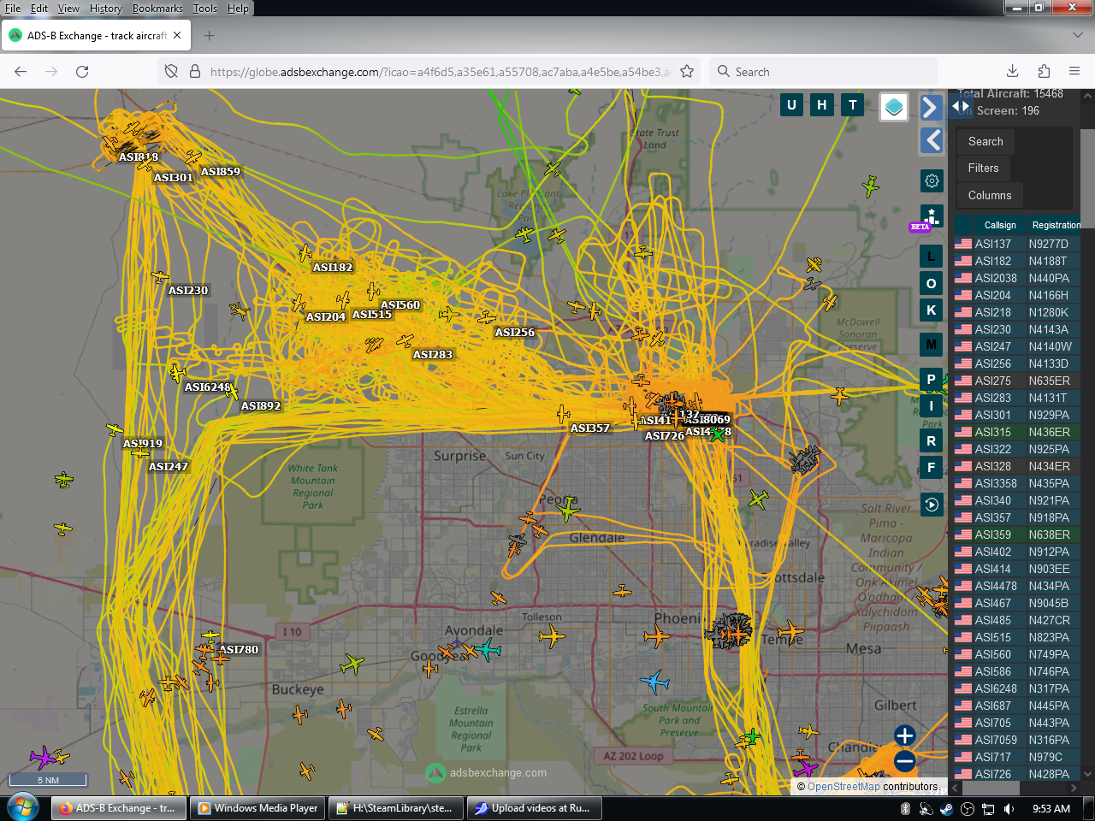Select the magenta aircraft above the scale bar
Screen dimensions: 1095x821
(42, 757)
